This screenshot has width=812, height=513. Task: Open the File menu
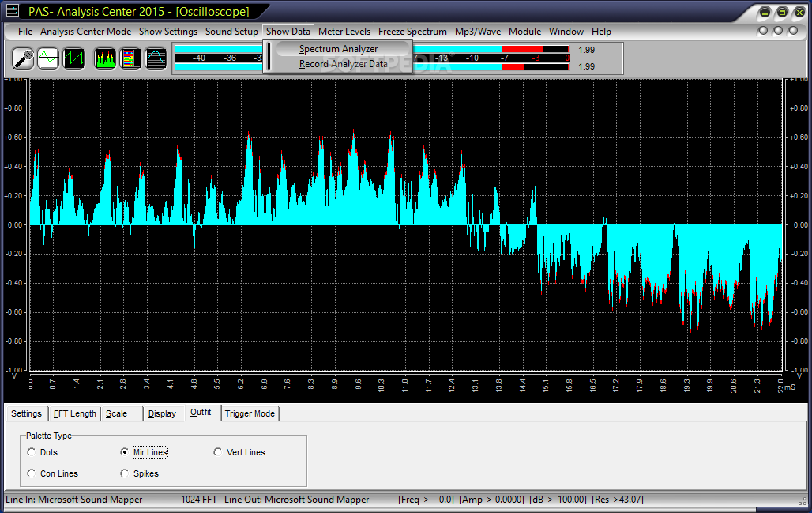(x=24, y=32)
